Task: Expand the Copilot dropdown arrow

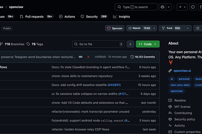Action: [x=169, y=7]
